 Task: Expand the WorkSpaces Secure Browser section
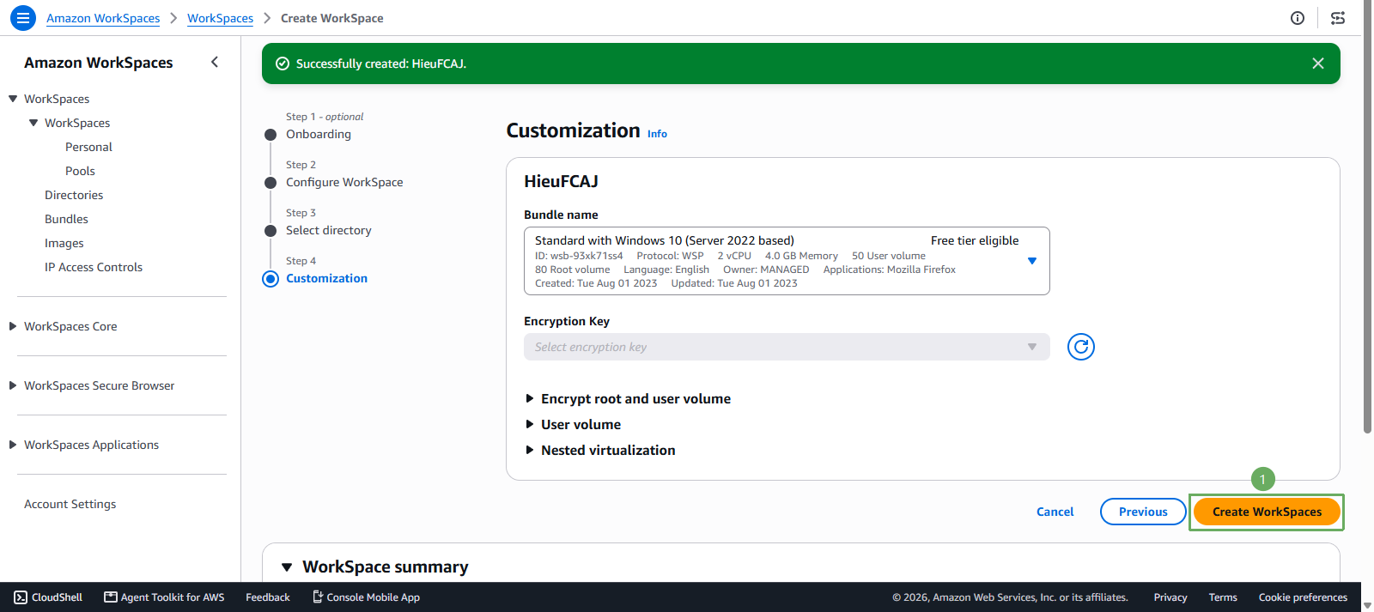[13, 385]
